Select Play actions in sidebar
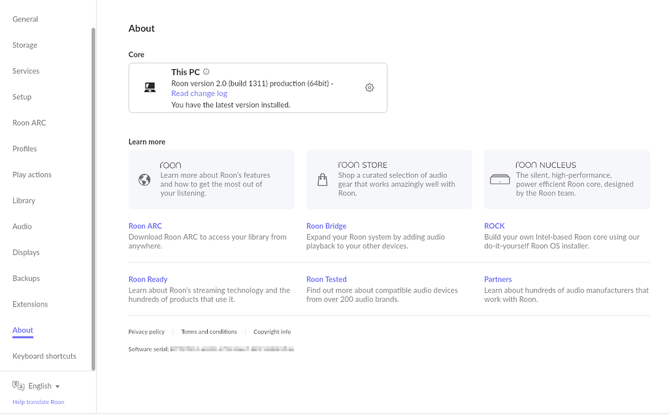This screenshot has width=669, height=415. click(x=32, y=174)
